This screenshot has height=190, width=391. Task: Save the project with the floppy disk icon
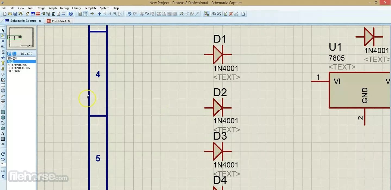pyautogui.click(x=15, y=14)
